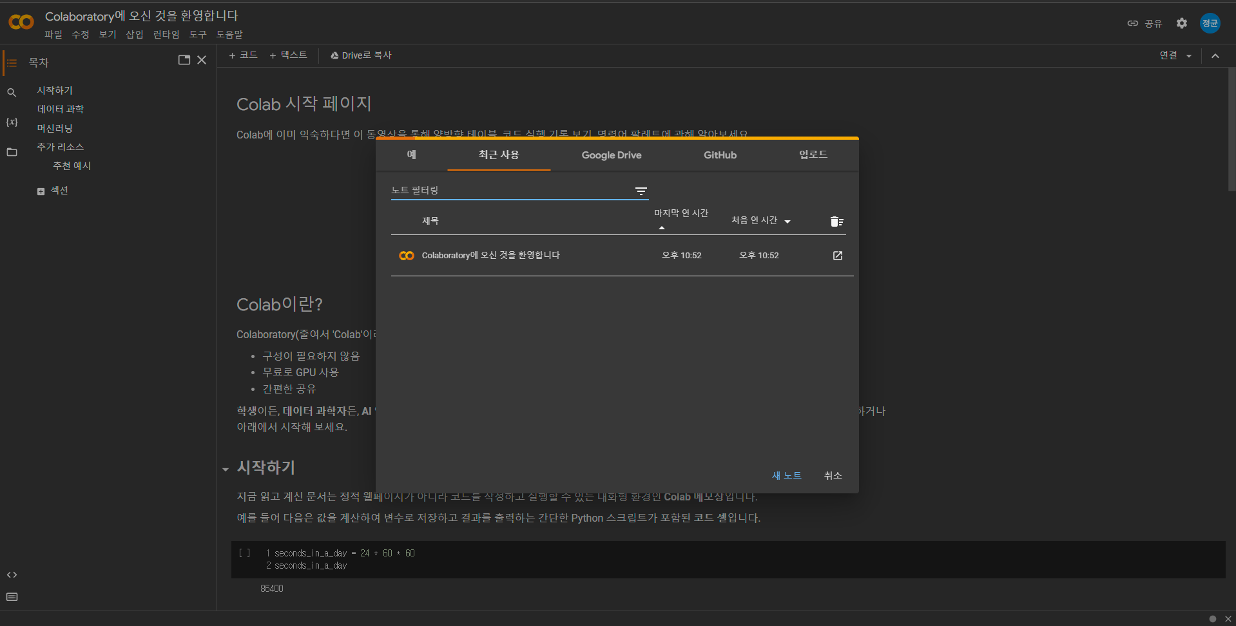Open the welcome notebook in a new tab
The height and width of the screenshot is (626, 1236).
837,256
